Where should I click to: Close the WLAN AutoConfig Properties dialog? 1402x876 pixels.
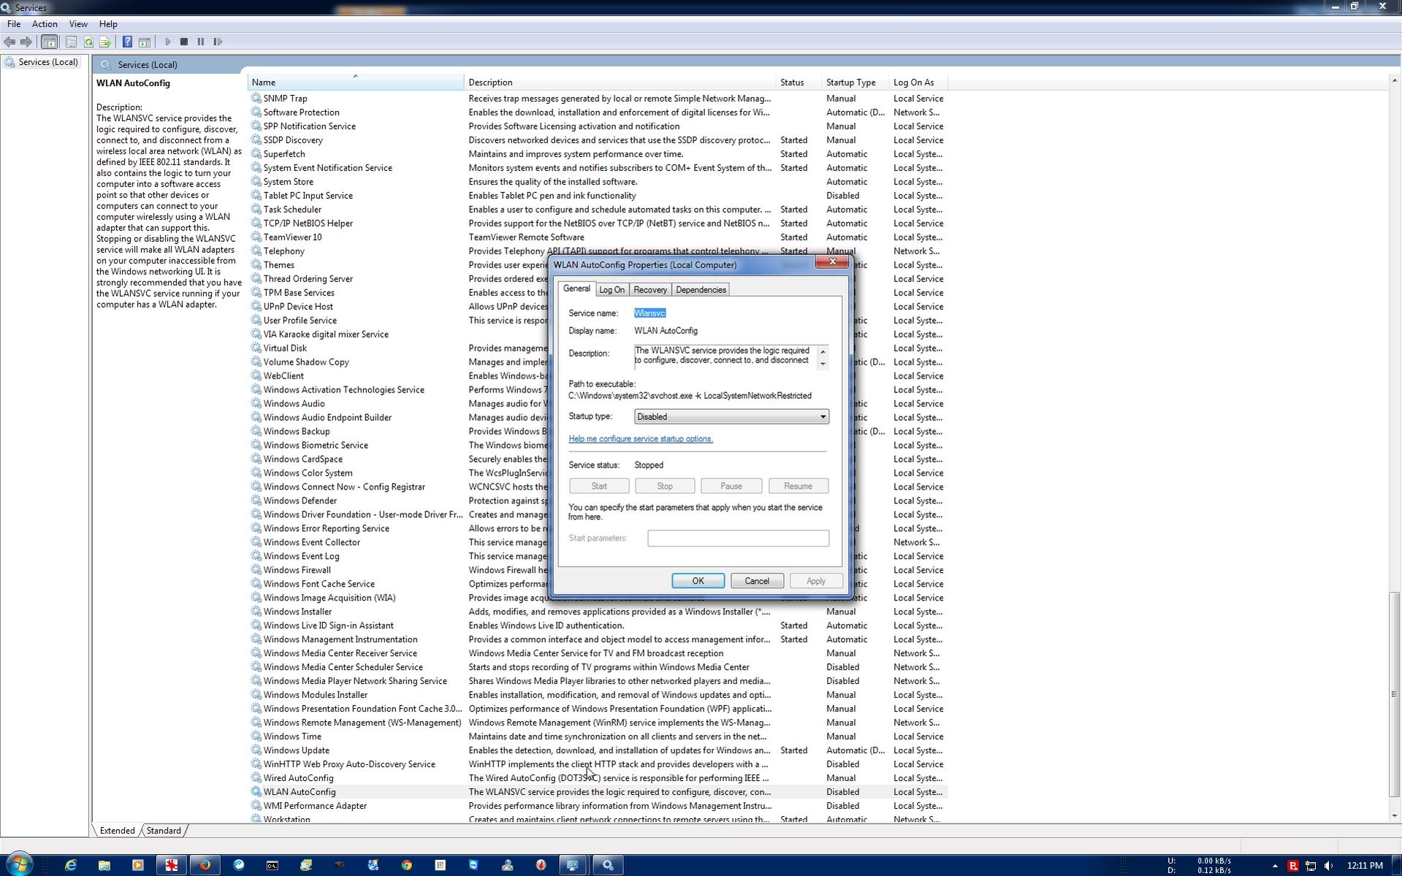pyautogui.click(x=832, y=262)
